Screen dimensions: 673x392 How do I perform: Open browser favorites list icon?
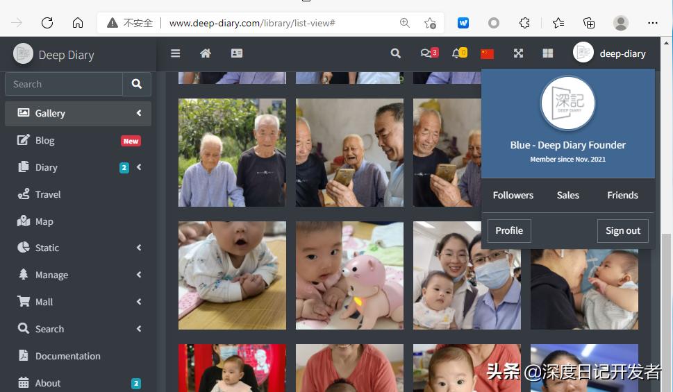click(558, 23)
